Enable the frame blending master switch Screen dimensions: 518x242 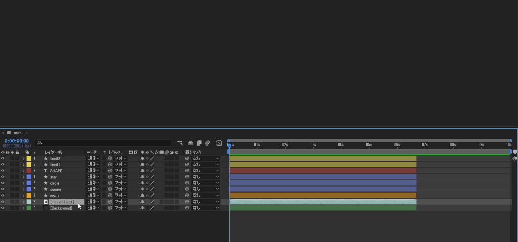click(199, 143)
